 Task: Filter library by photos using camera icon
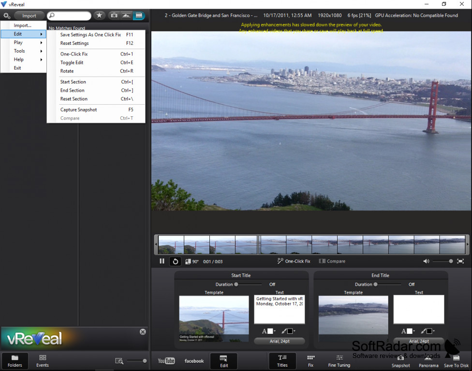click(x=114, y=15)
